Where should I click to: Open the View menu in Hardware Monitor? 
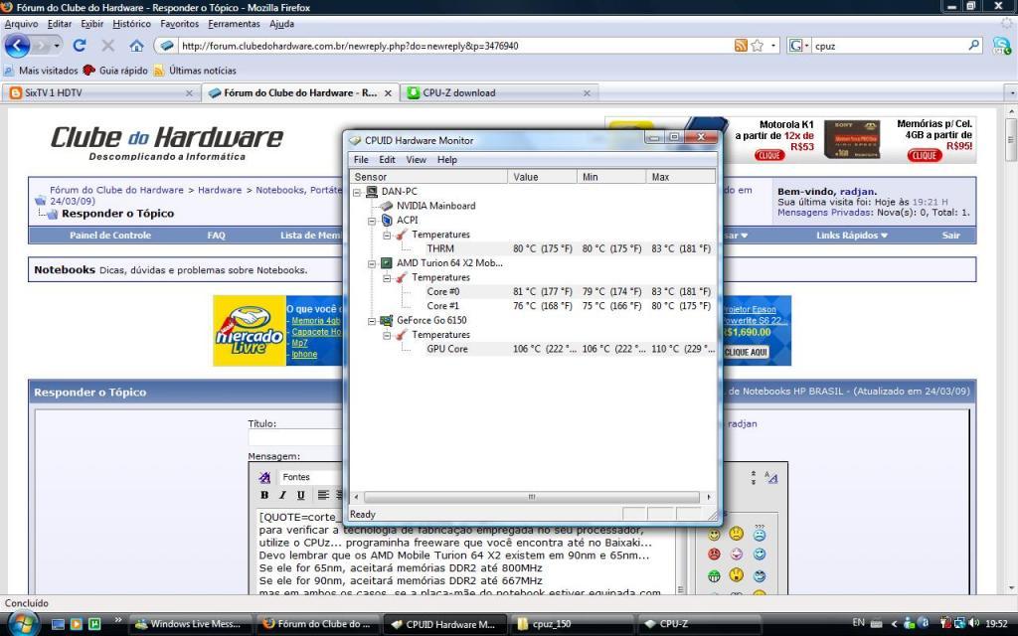point(417,160)
